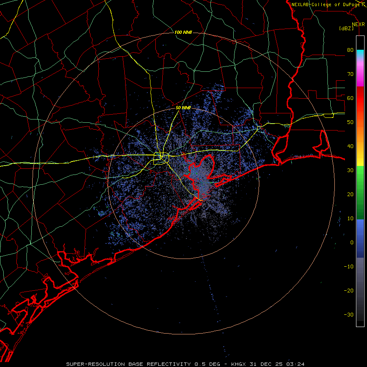Click the "0" value on the dBZ scale
The width and height of the screenshot is (367, 367).
pyautogui.click(x=352, y=243)
